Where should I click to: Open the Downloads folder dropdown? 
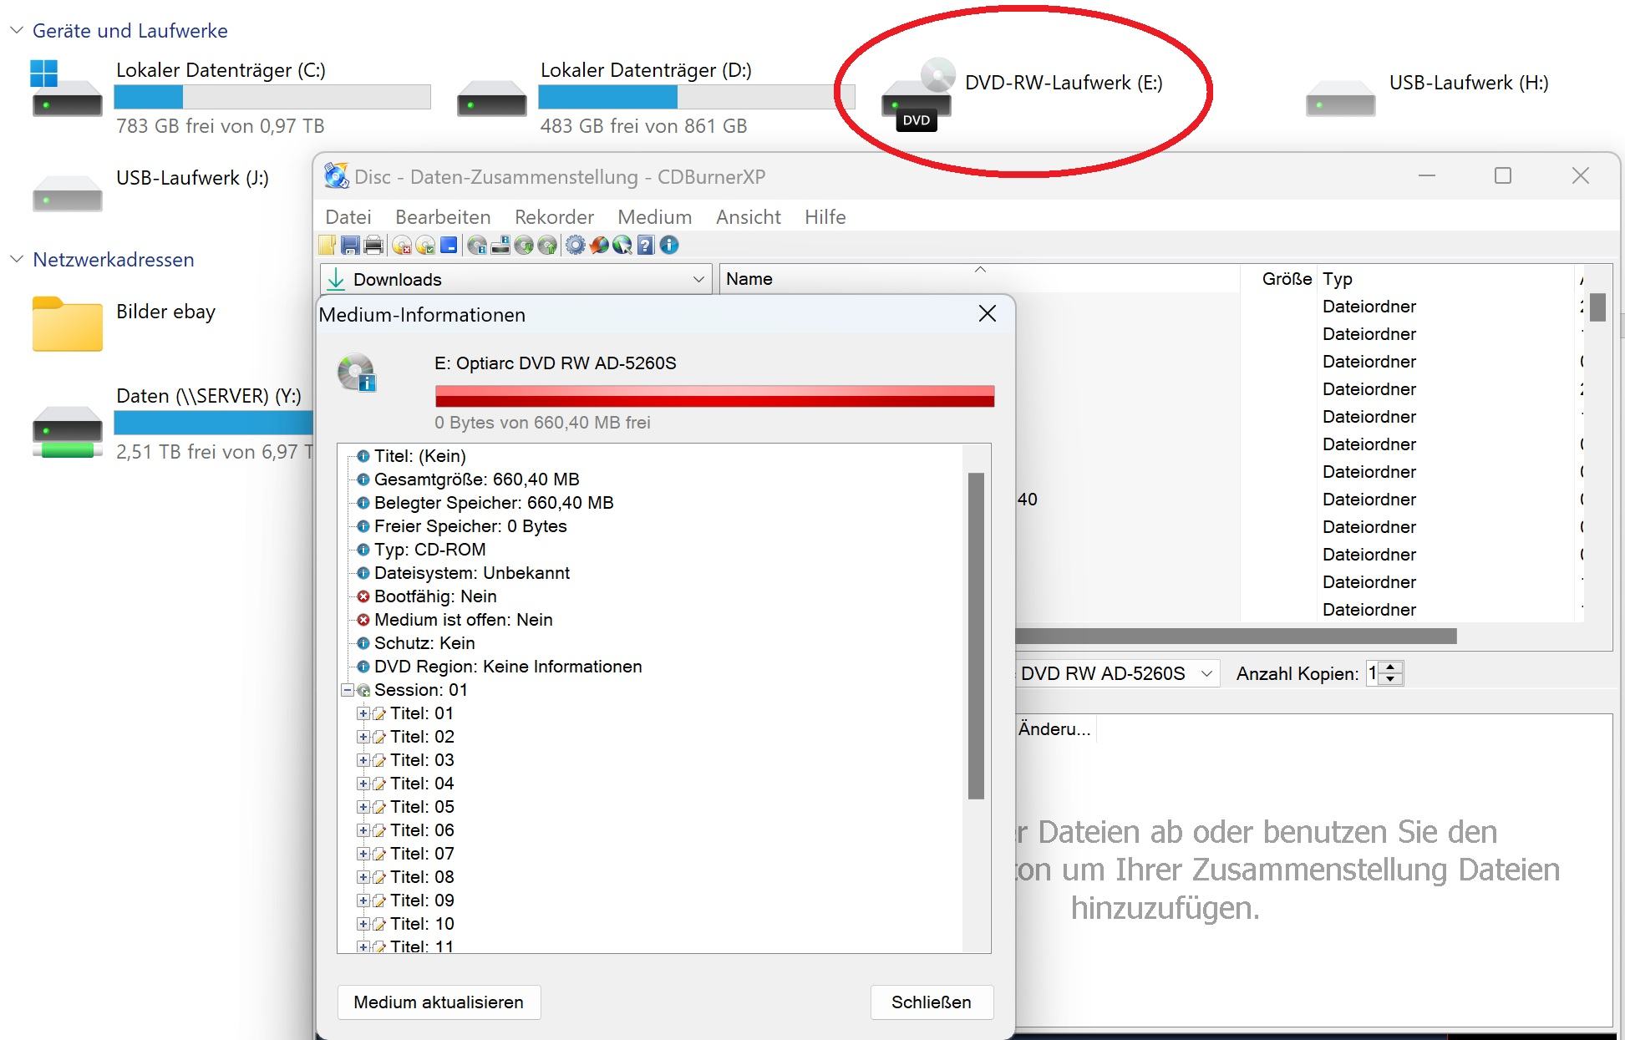click(x=698, y=280)
